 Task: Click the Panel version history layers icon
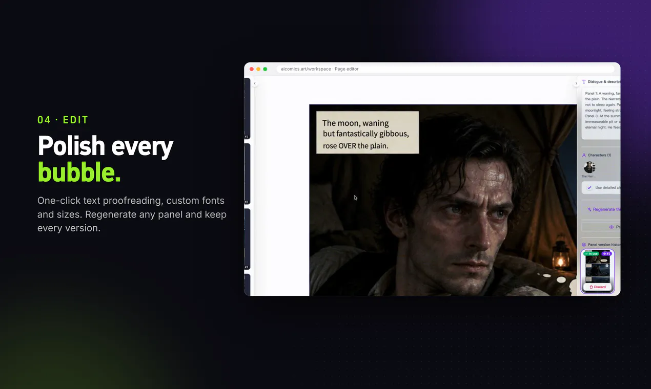(x=584, y=245)
